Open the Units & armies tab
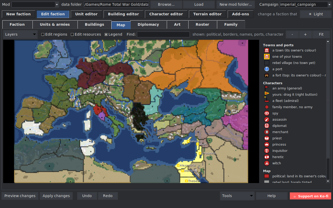 point(55,24)
